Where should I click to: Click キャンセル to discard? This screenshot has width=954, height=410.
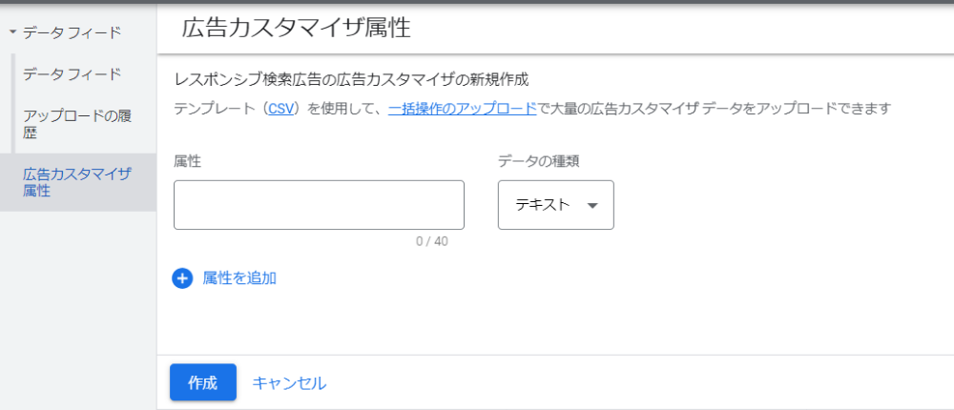(289, 383)
